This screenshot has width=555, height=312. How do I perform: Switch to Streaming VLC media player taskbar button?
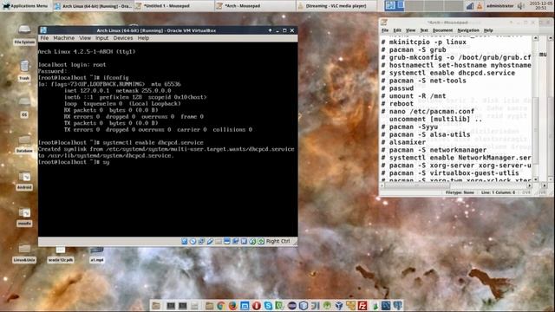[x=336, y=6]
